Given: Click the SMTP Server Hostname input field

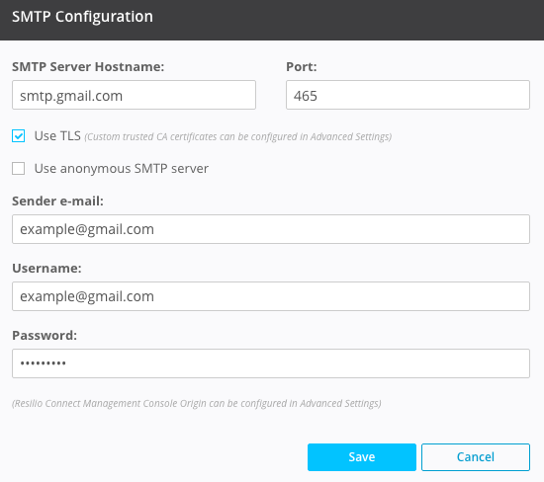Looking at the screenshot, I should [x=134, y=95].
